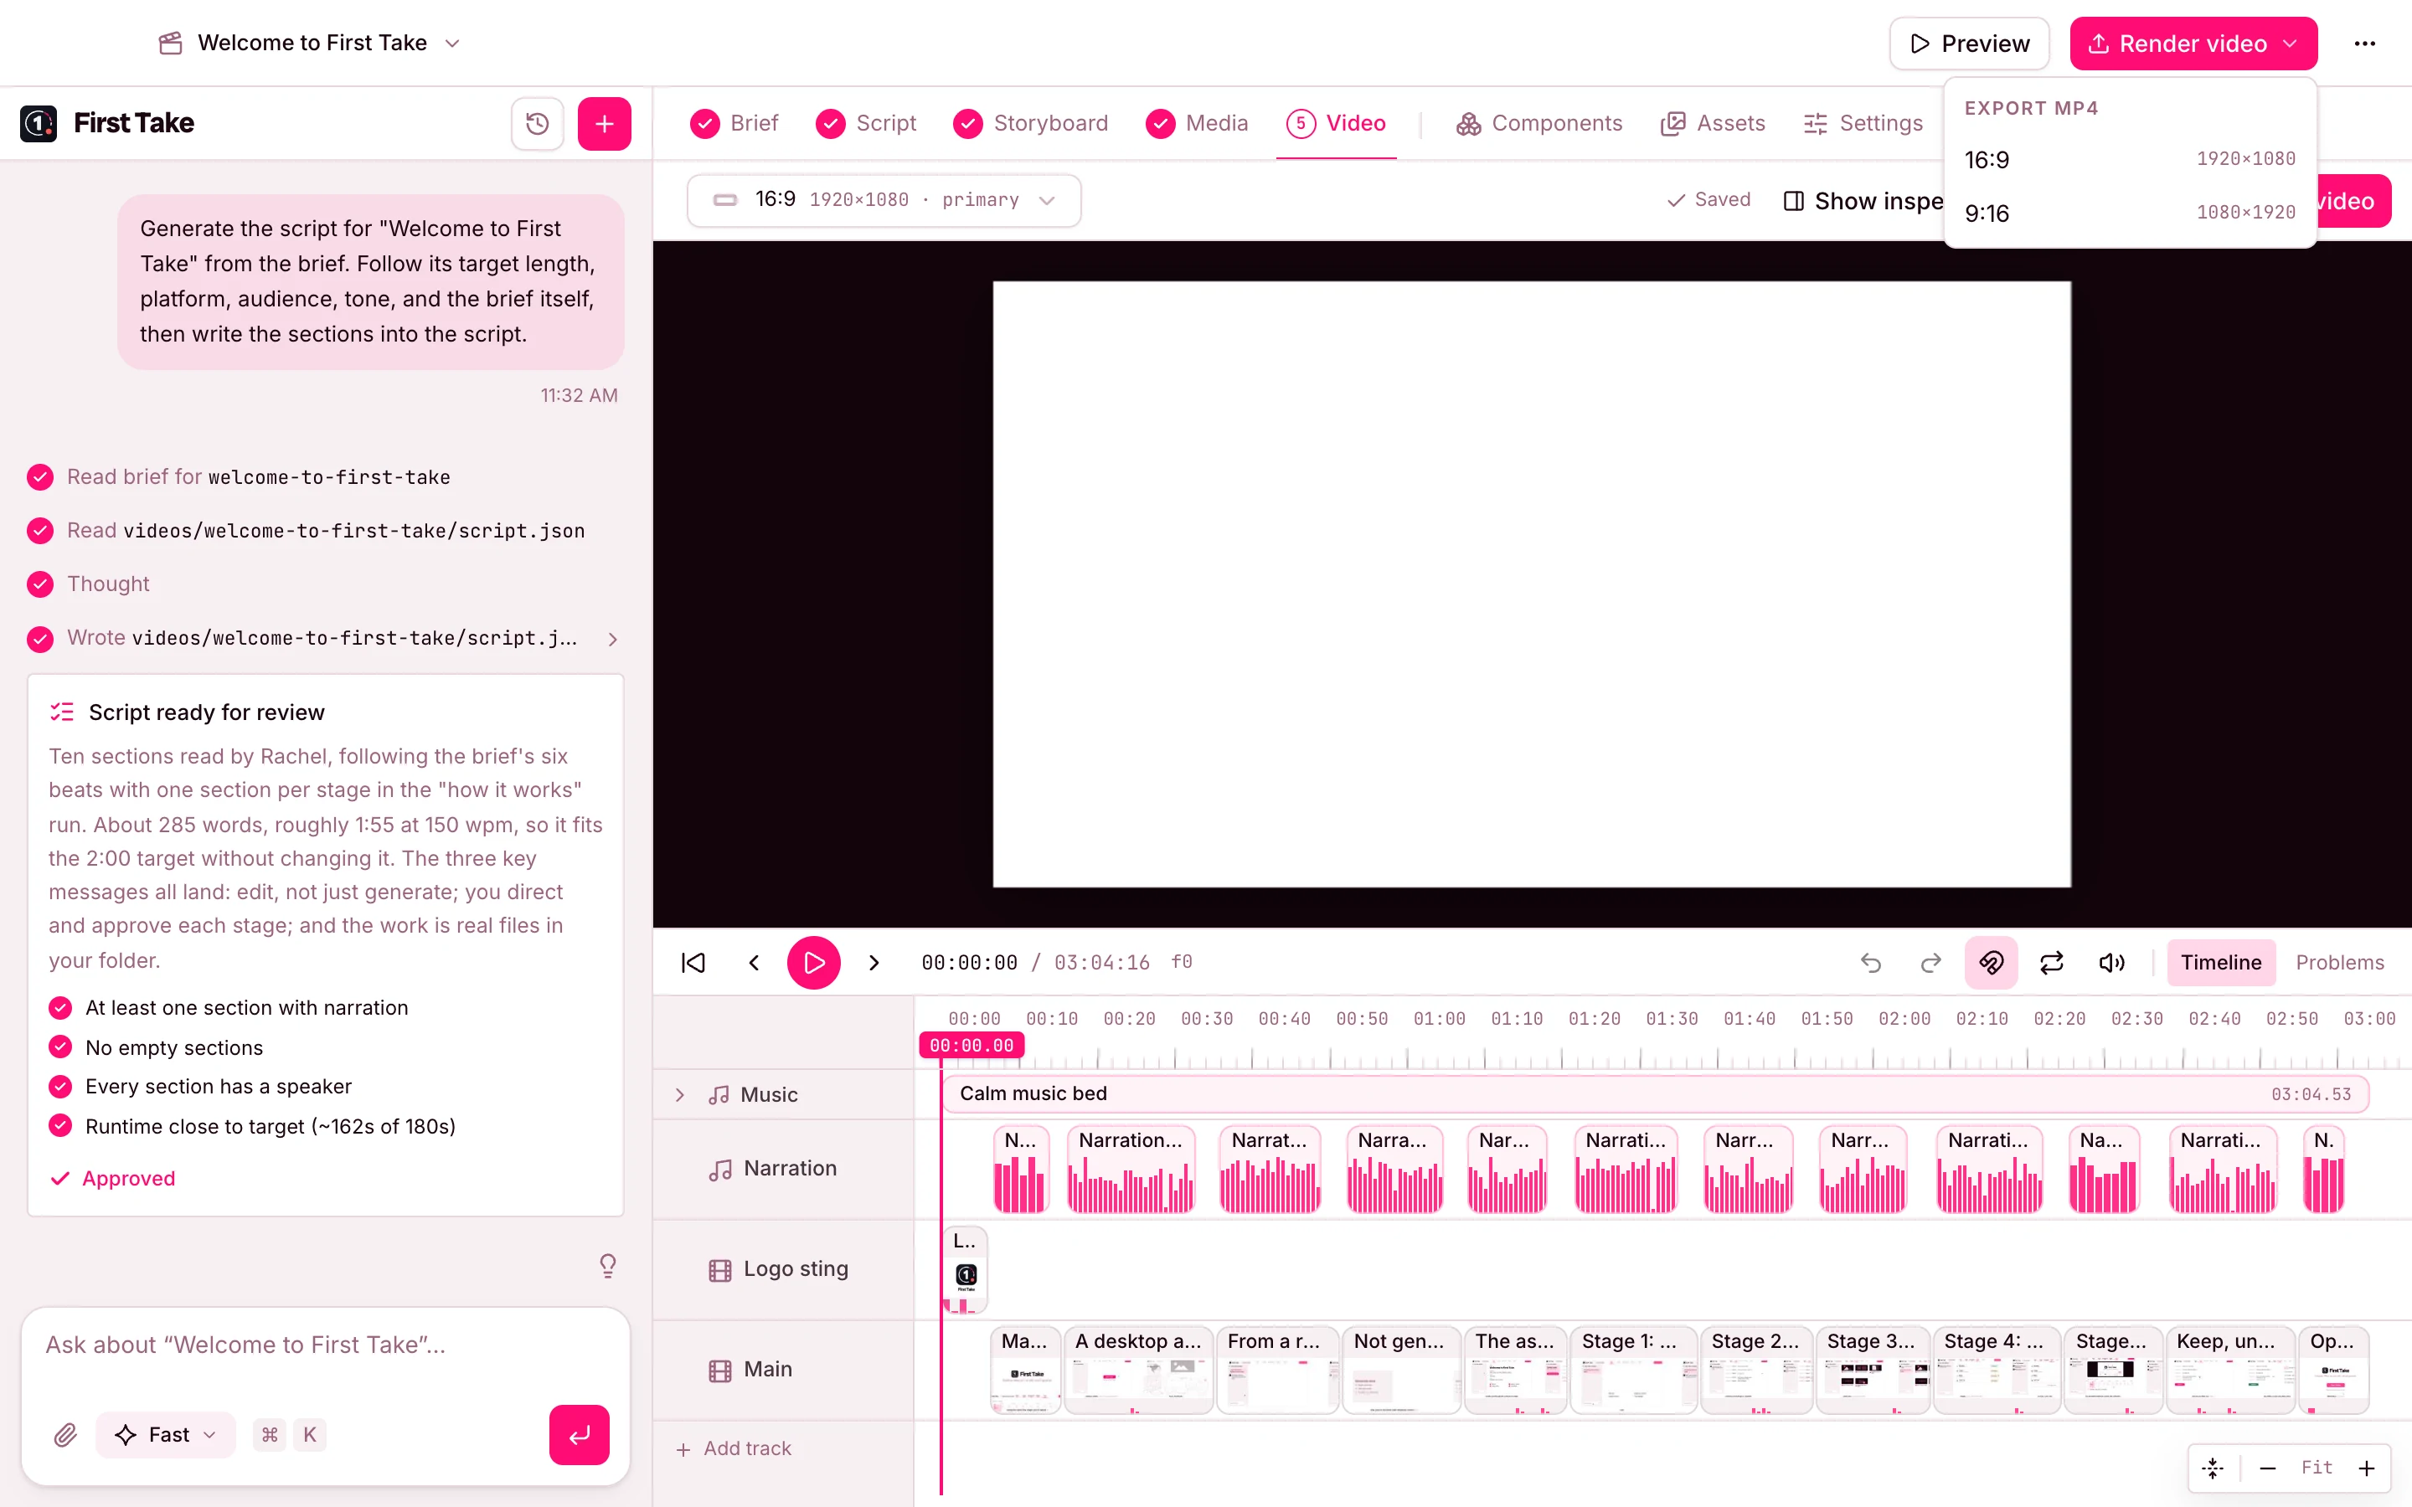Switch to the Storyboard tab
Image resolution: width=2412 pixels, height=1507 pixels.
(x=1031, y=124)
